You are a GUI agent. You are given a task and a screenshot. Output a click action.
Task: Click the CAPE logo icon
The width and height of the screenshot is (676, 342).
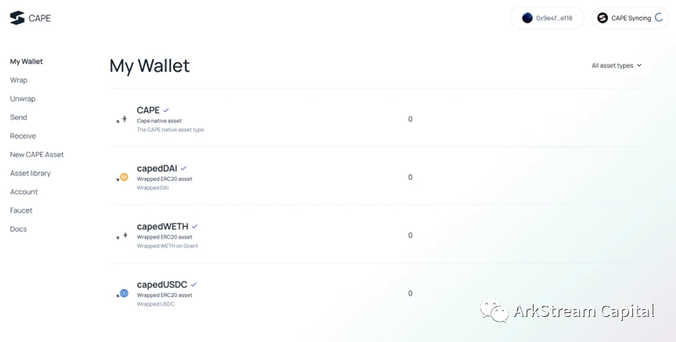pyautogui.click(x=17, y=18)
